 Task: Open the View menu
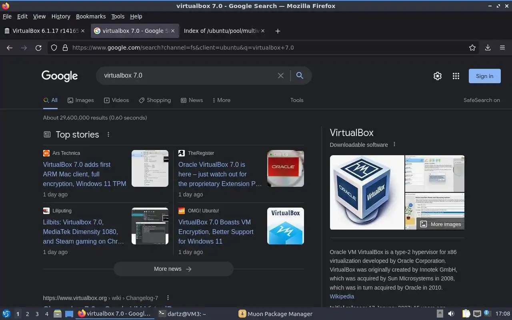[39, 16]
